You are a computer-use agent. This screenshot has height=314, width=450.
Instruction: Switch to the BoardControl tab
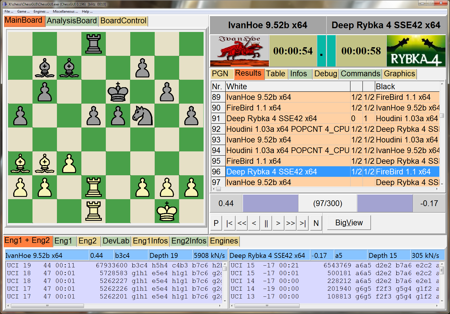(x=123, y=21)
